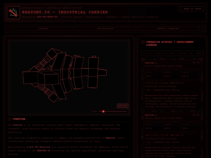Click the Overview section number icon

click(9, 119)
